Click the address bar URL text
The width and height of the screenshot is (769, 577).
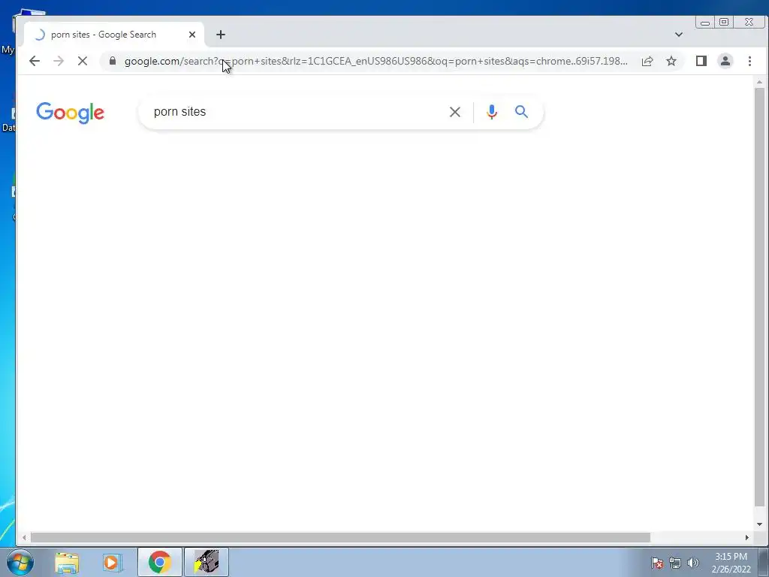click(375, 61)
